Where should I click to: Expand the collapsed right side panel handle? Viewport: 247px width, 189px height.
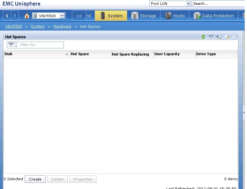pyautogui.click(x=244, y=112)
